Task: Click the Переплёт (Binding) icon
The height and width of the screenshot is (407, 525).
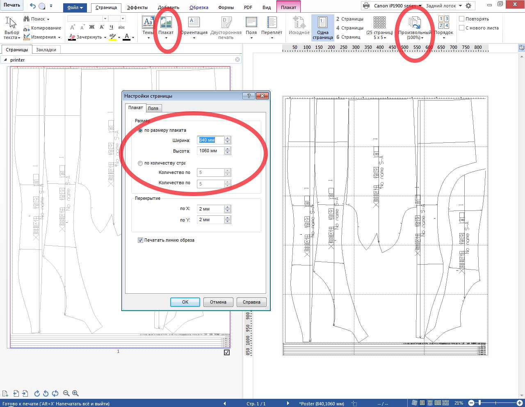Action: (x=272, y=23)
